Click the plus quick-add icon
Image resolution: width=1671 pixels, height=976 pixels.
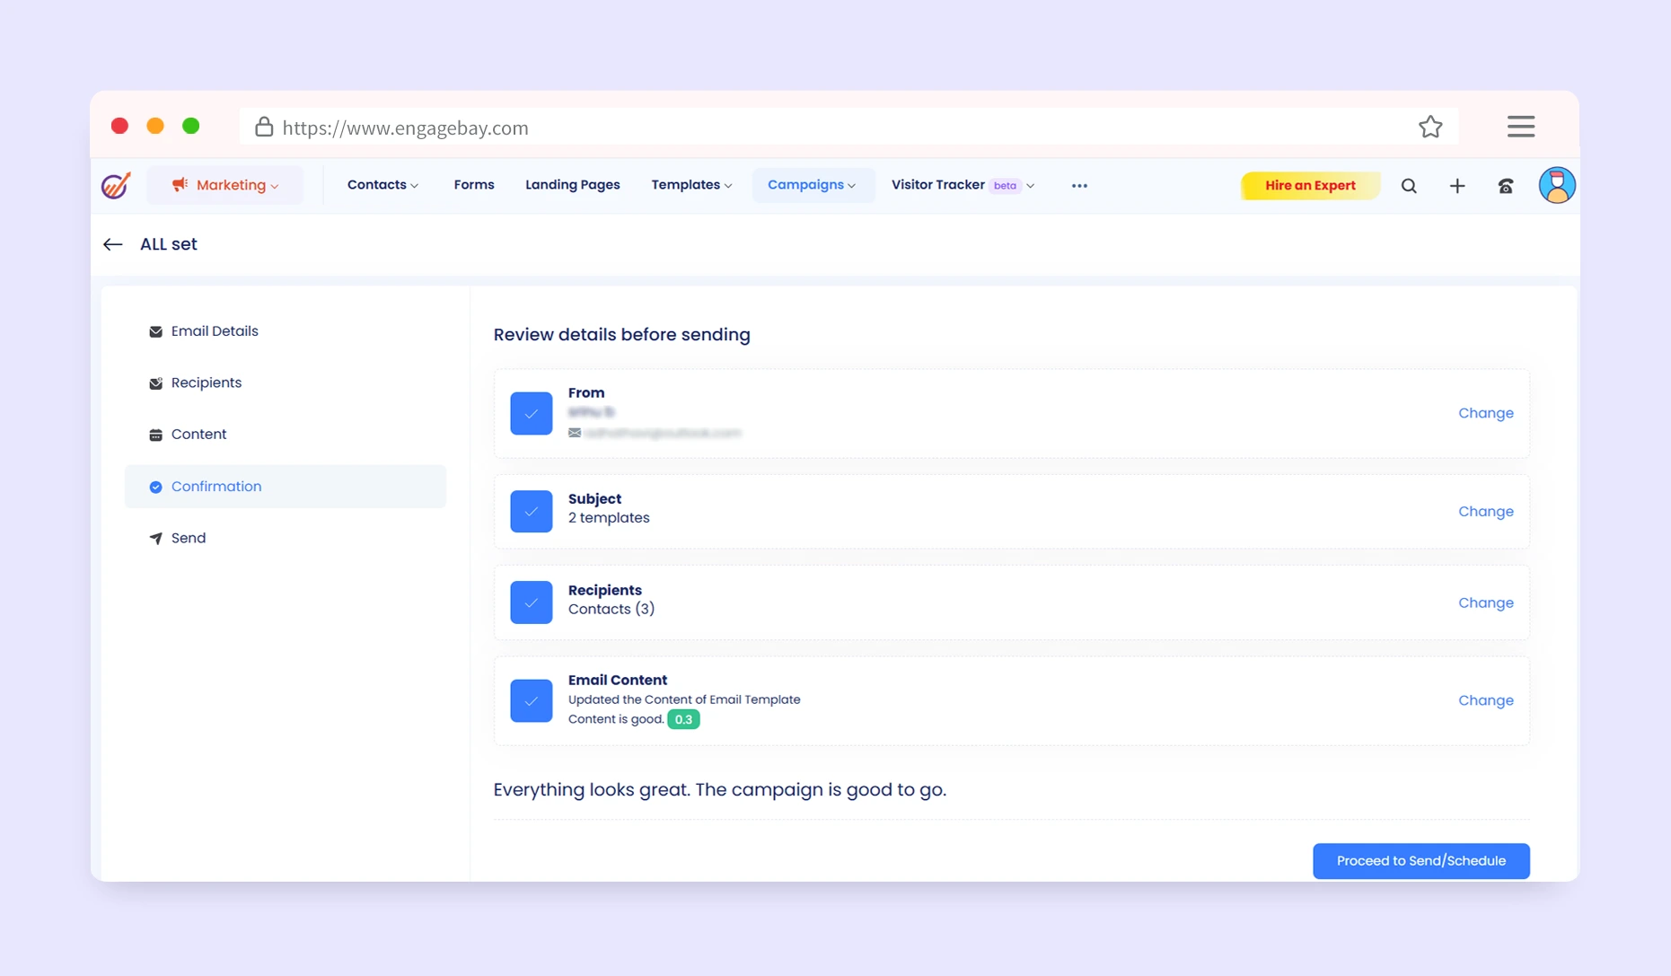pyautogui.click(x=1457, y=186)
